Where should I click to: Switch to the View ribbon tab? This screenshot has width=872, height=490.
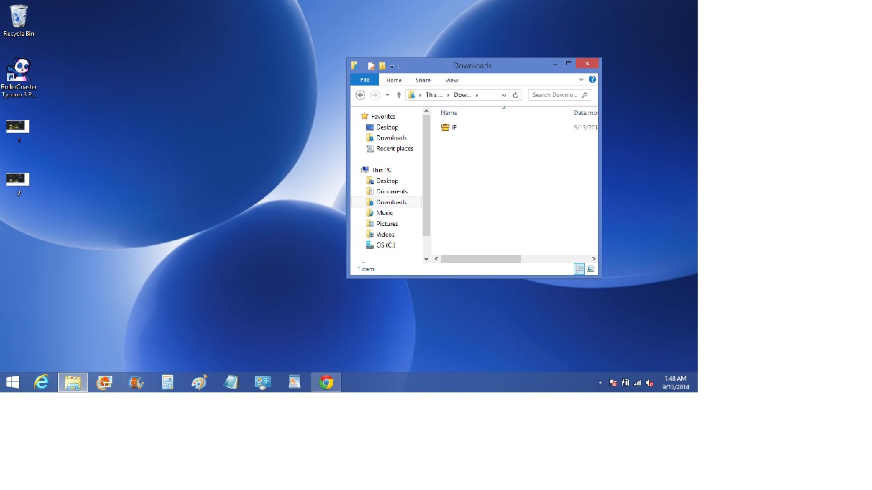452,80
